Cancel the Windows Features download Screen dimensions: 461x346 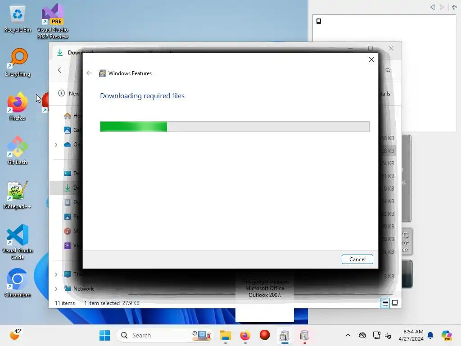click(357, 259)
